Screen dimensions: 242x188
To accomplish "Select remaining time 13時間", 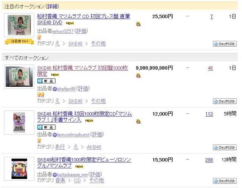I will (x=229, y=160).
